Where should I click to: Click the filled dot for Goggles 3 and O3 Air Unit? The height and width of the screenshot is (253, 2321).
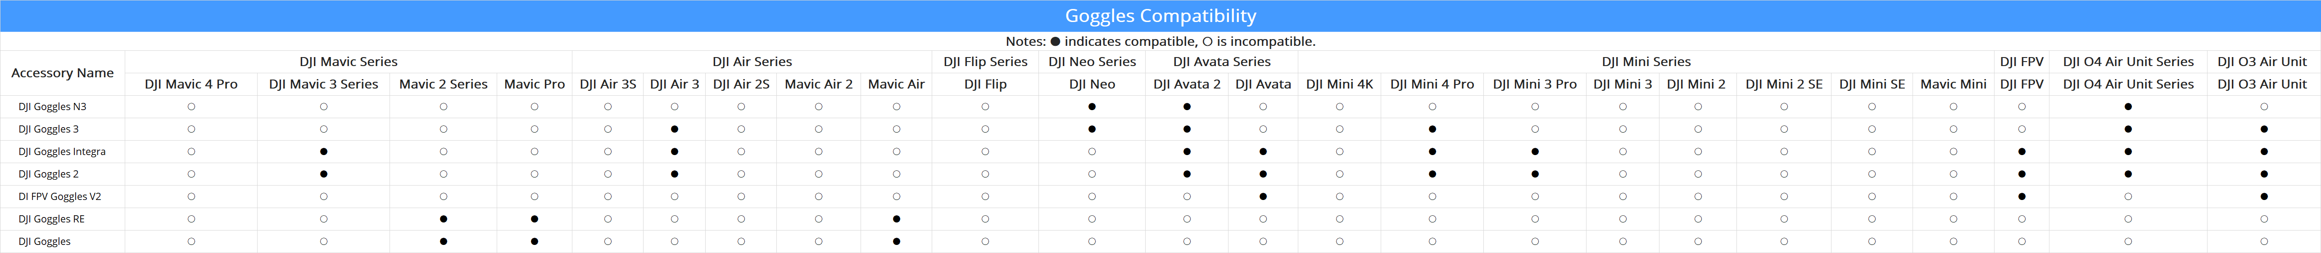pyautogui.click(x=2263, y=129)
